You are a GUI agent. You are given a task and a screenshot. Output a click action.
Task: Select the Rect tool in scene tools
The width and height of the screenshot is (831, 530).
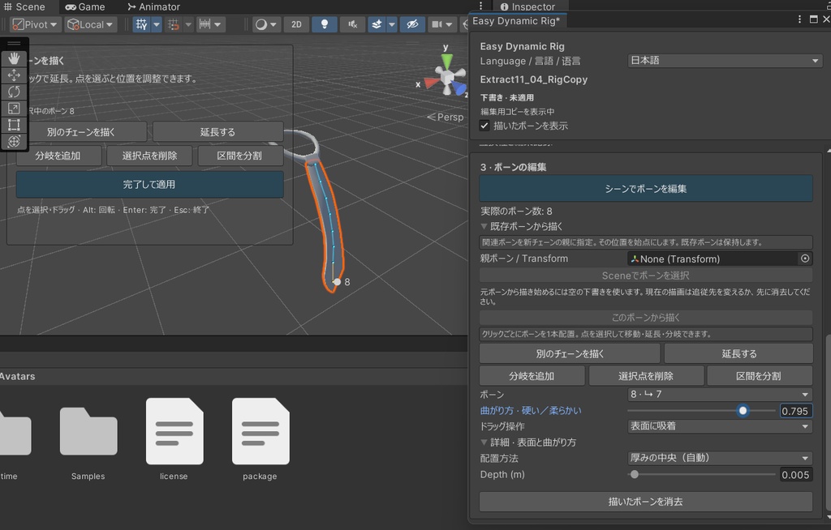(14, 125)
